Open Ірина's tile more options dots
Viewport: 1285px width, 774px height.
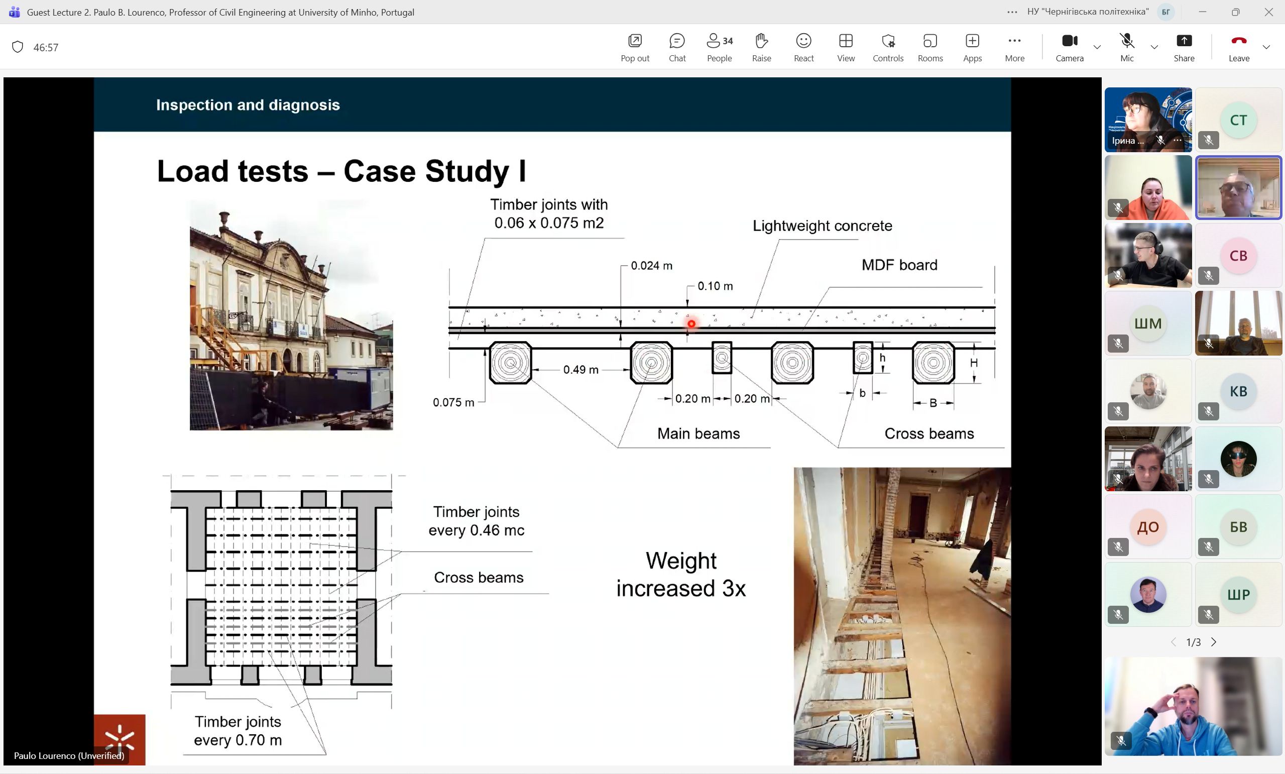pos(1178,140)
